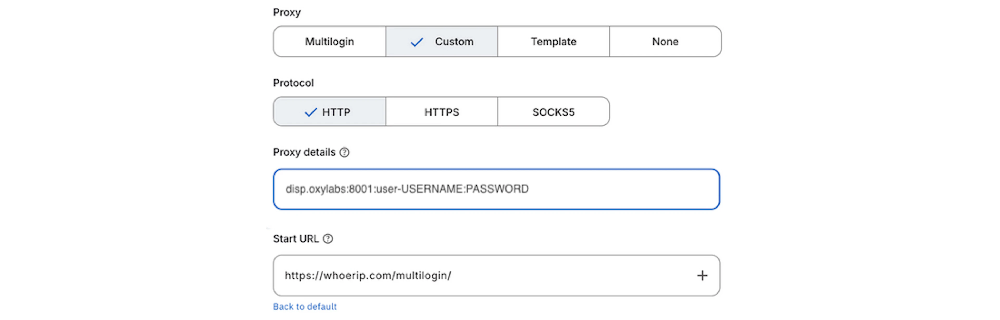Click the whoerip.com URL text
Screen dimensions: 1000x320
pos(368,275)
